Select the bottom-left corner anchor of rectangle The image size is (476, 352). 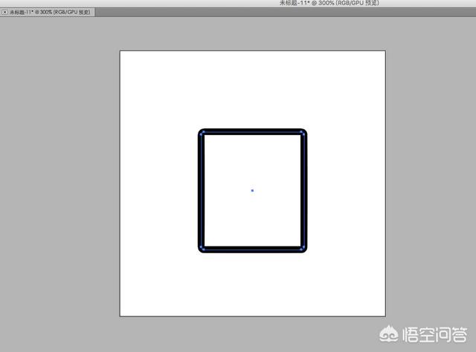203,249
